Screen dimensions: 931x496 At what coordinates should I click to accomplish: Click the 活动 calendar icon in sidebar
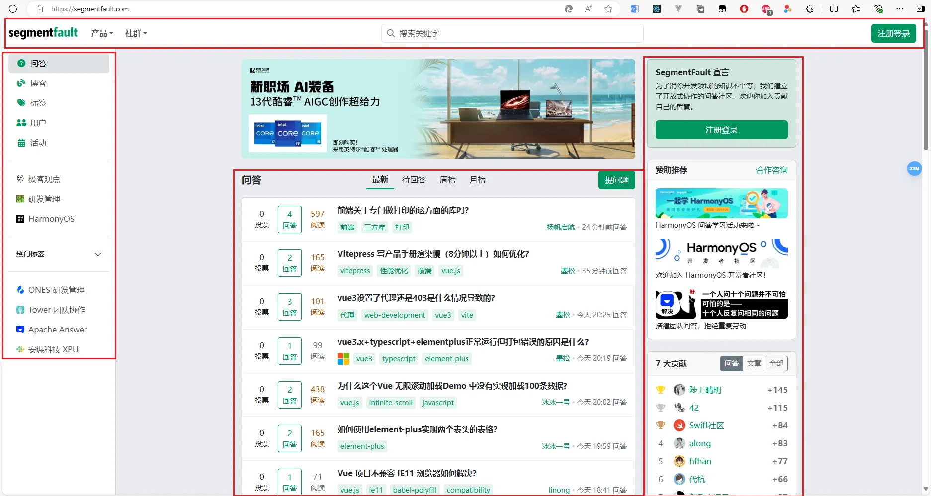pos(21,143)
